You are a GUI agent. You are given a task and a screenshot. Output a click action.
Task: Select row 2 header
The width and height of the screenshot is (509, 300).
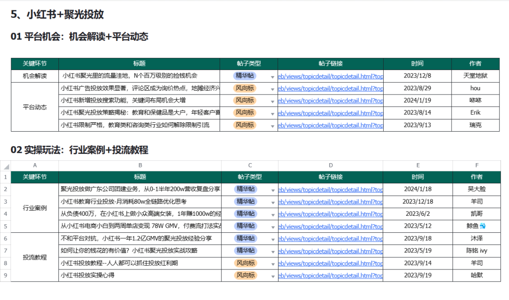[6, 189]
